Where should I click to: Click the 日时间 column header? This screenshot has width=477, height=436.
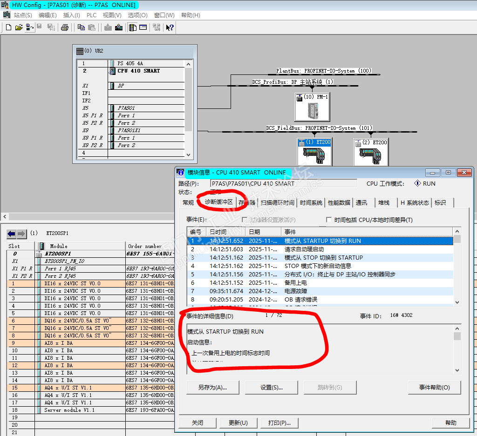coord(226,232)
